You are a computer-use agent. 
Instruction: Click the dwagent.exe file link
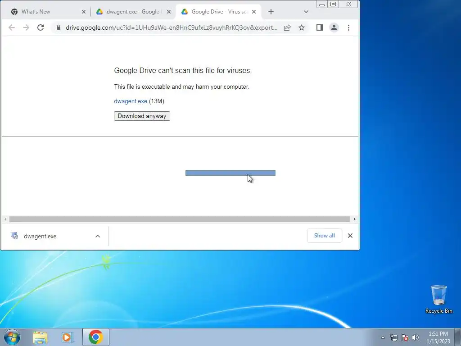[x=131, y=101]
